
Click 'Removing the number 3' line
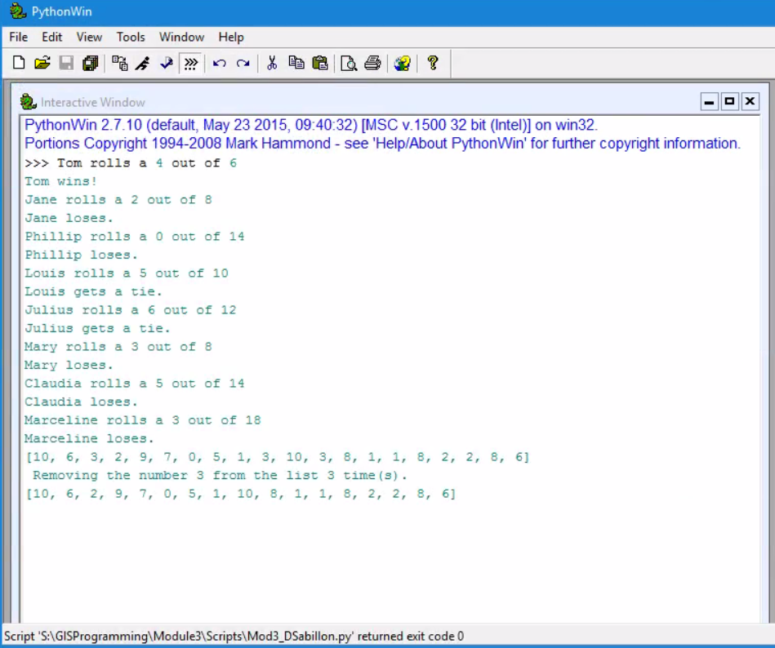pos(220,475)
